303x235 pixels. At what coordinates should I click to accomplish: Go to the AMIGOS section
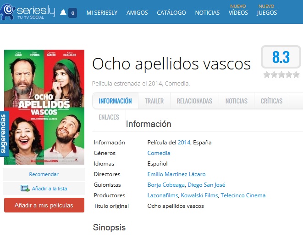coord(137,13)
